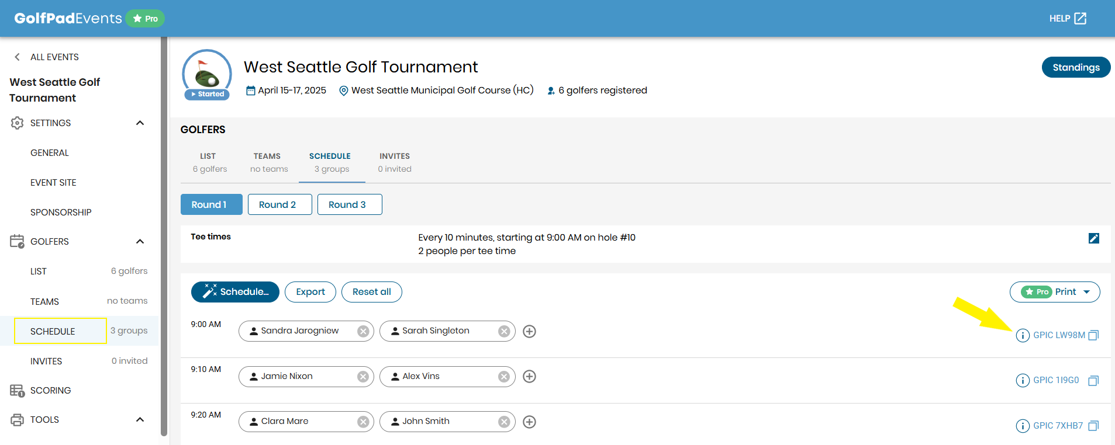Select Round 1
Image resolution: width=1115 pixels, height=445 pixels.
[212, 204]
